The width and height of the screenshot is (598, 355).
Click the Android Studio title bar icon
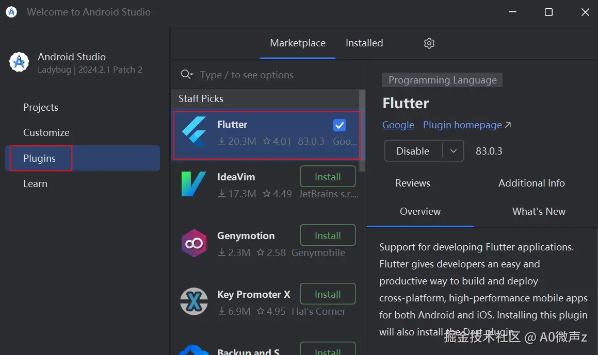[11, 12]
